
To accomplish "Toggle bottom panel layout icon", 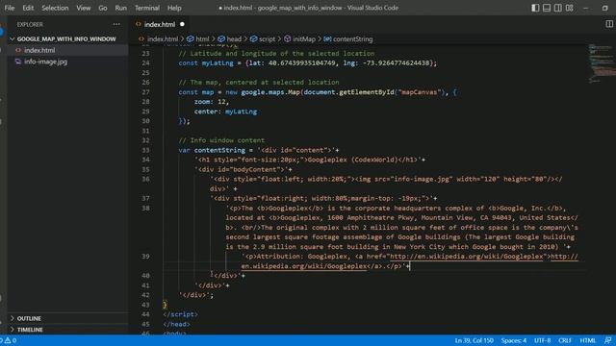I will (547, 8).
